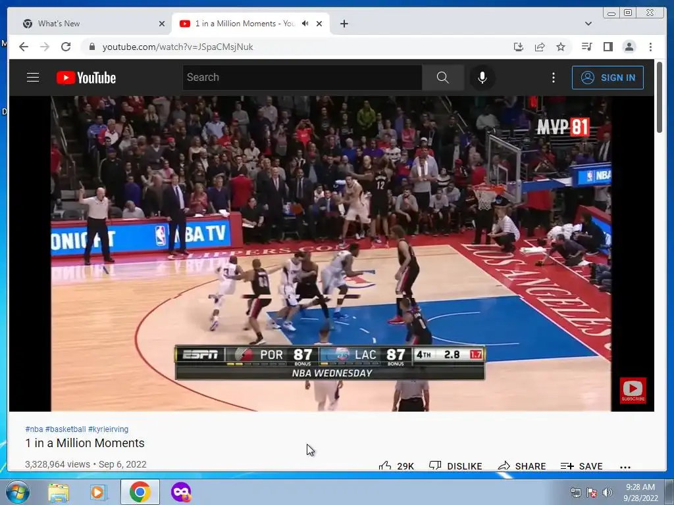Open the YouTube hamburger guide menu
Image resolution: width=674 pixels, height=505 pixels.
[x=33, y=78]
